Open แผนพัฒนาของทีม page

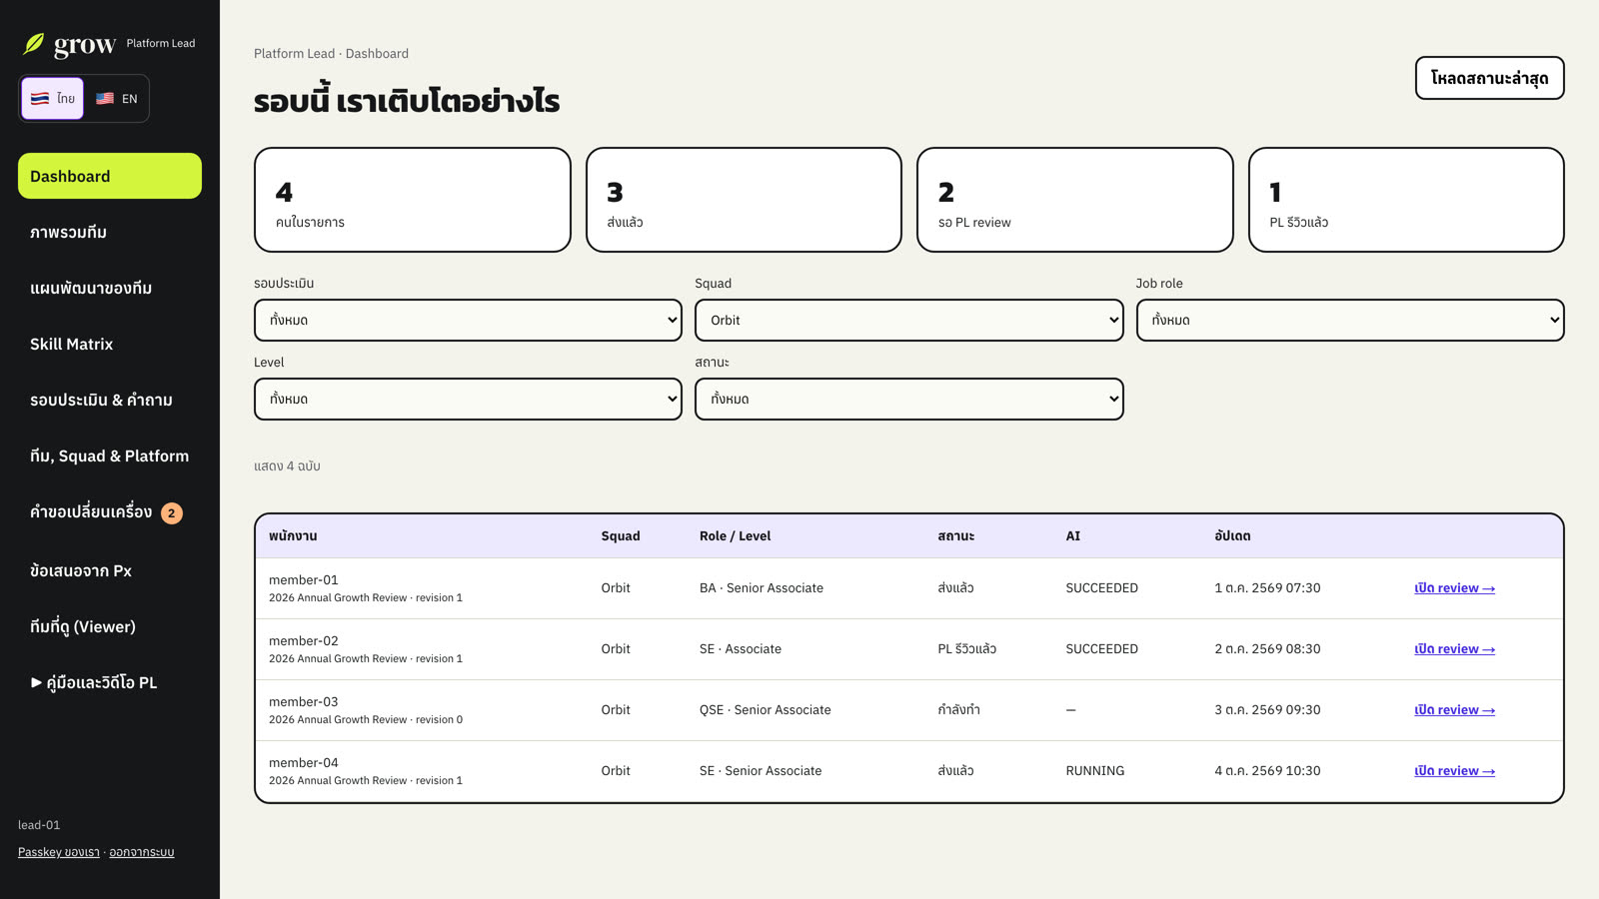point(110,288)
